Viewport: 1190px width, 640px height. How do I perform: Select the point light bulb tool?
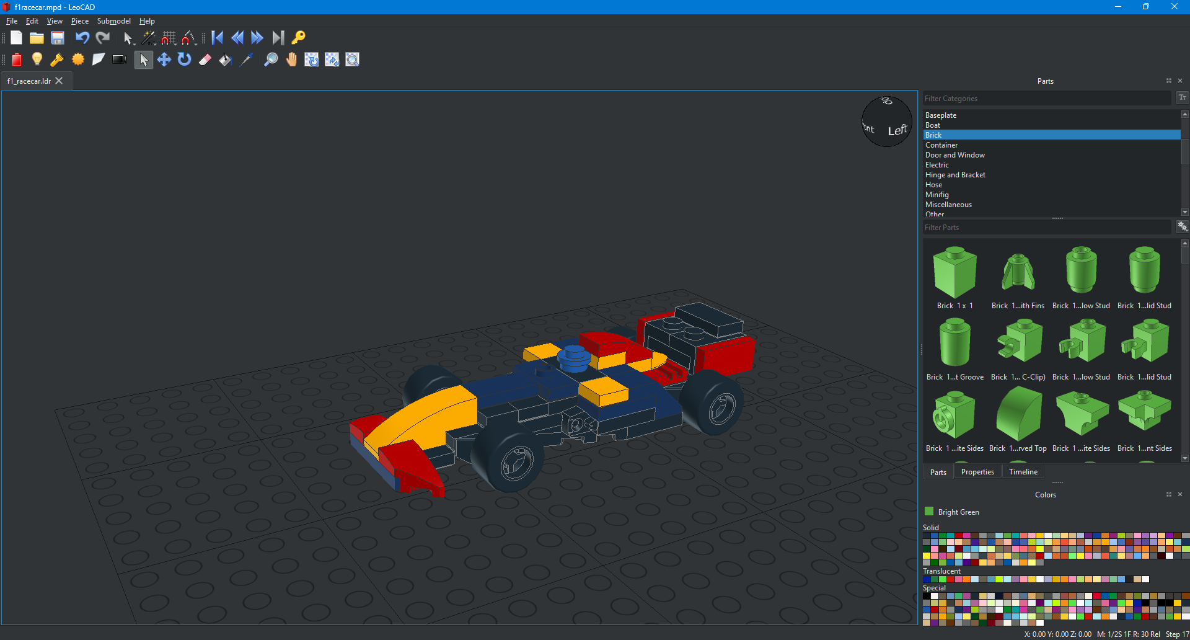[x=37, y=60]
